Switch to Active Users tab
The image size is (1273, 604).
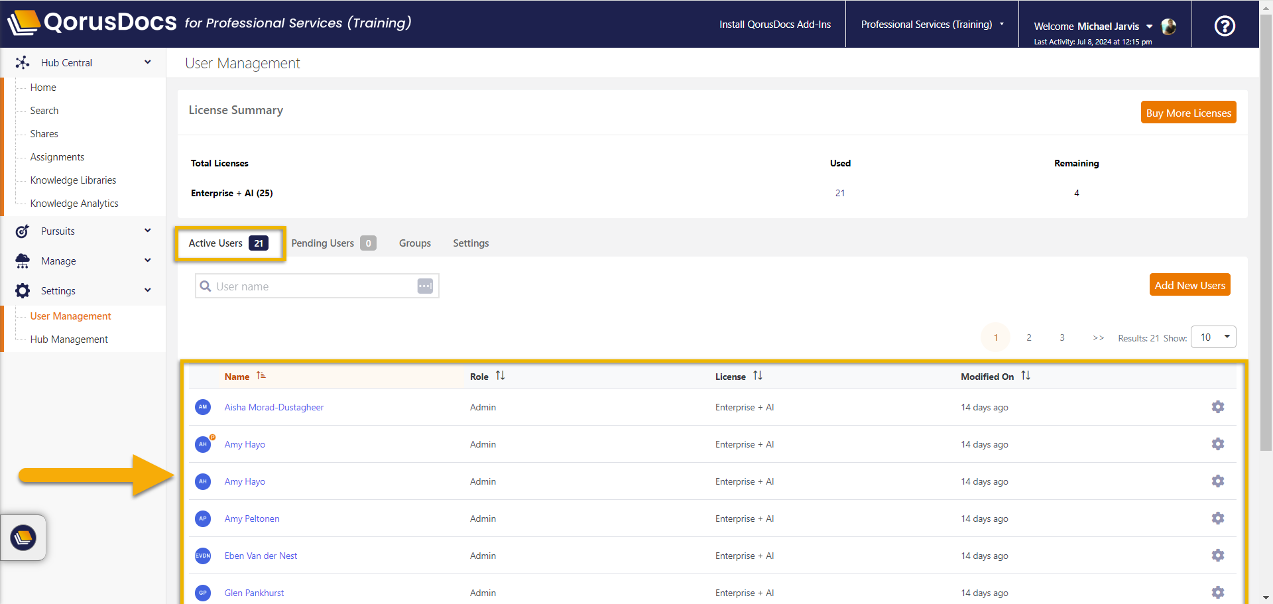229,243
